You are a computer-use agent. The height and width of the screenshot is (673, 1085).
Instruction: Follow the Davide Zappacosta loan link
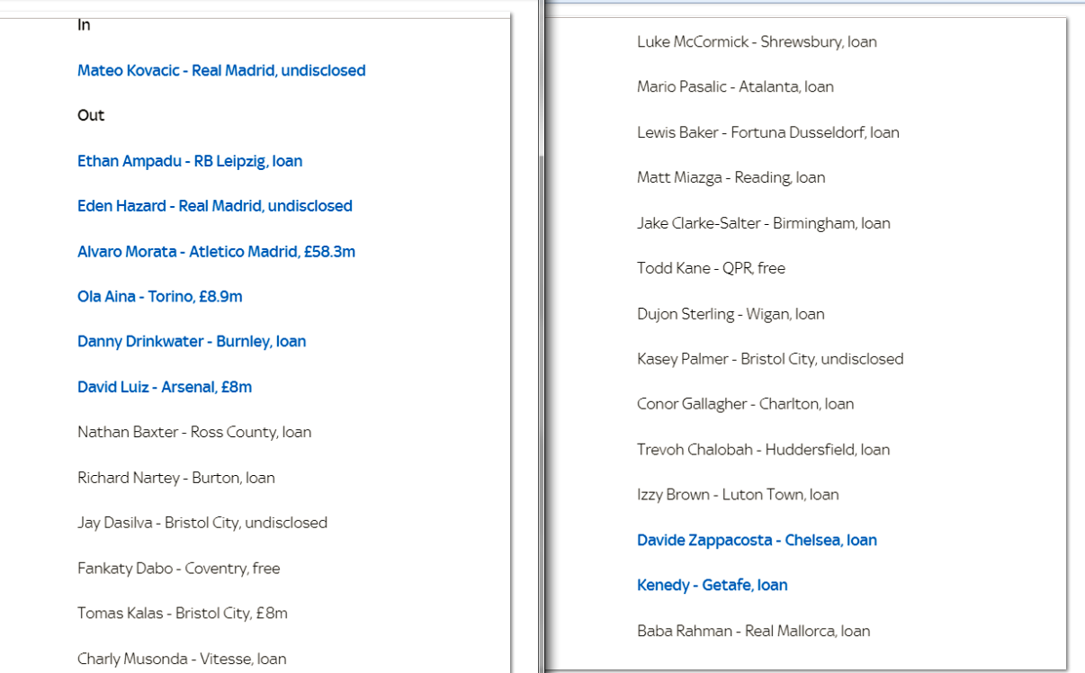coord(757,540)
